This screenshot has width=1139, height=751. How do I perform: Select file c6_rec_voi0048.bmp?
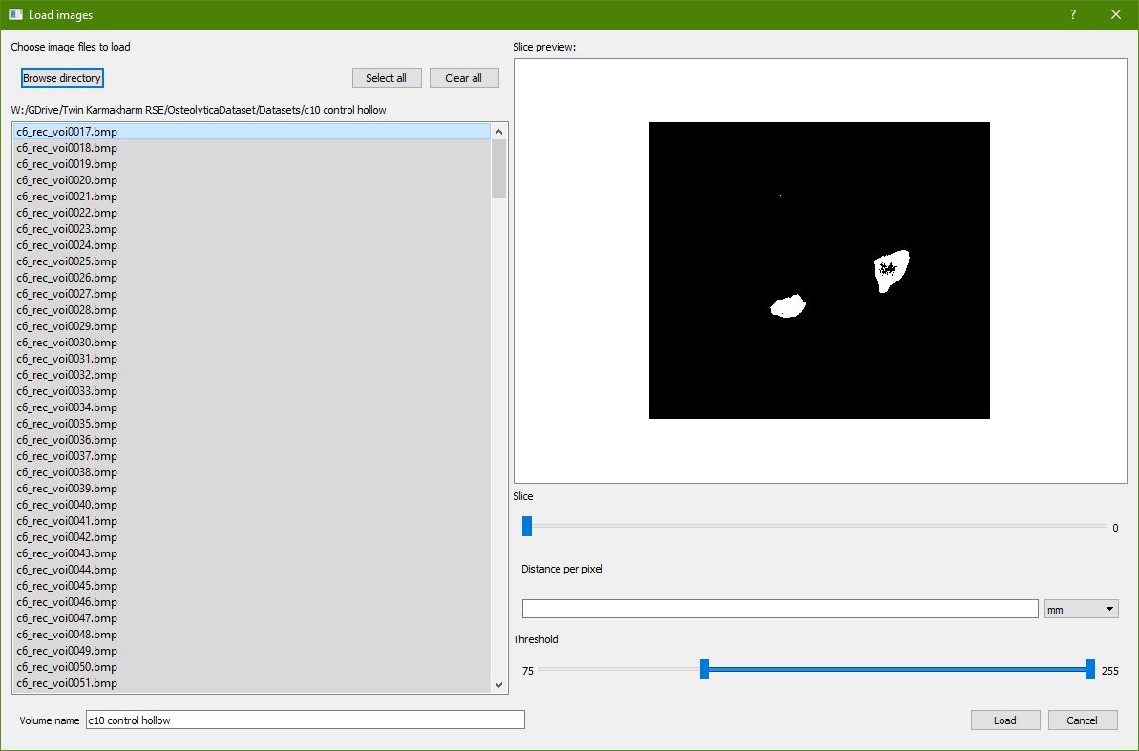(x=251, y=634)
